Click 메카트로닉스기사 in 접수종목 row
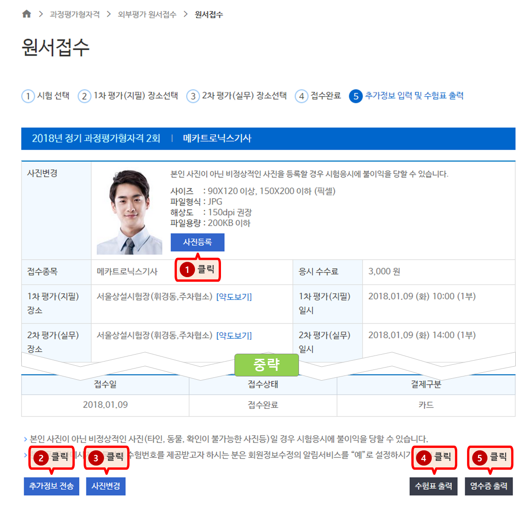The width and height of the screenshot is (532, 505). coord(127,272)
